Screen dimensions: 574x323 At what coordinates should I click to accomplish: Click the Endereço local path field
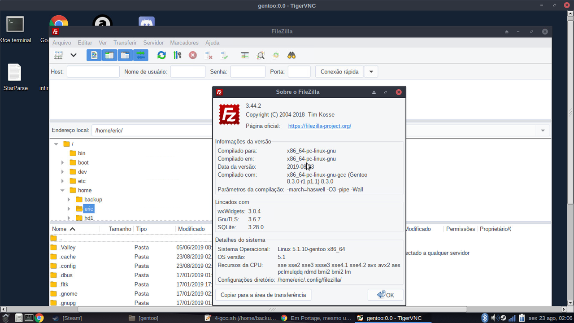tap(152, 131)
